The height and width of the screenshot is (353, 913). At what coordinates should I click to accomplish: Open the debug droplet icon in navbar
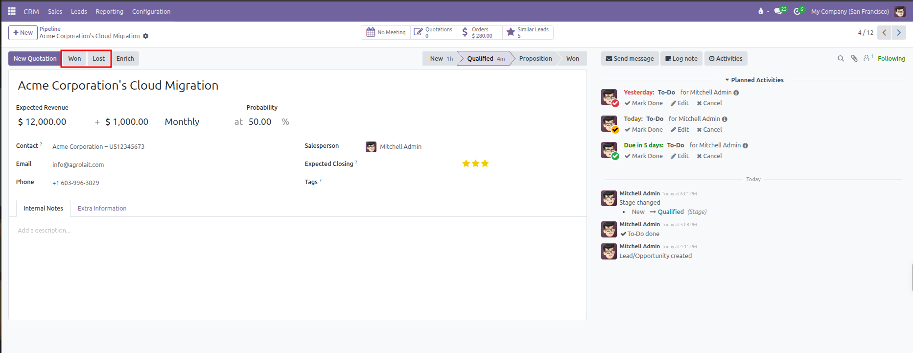761,11
